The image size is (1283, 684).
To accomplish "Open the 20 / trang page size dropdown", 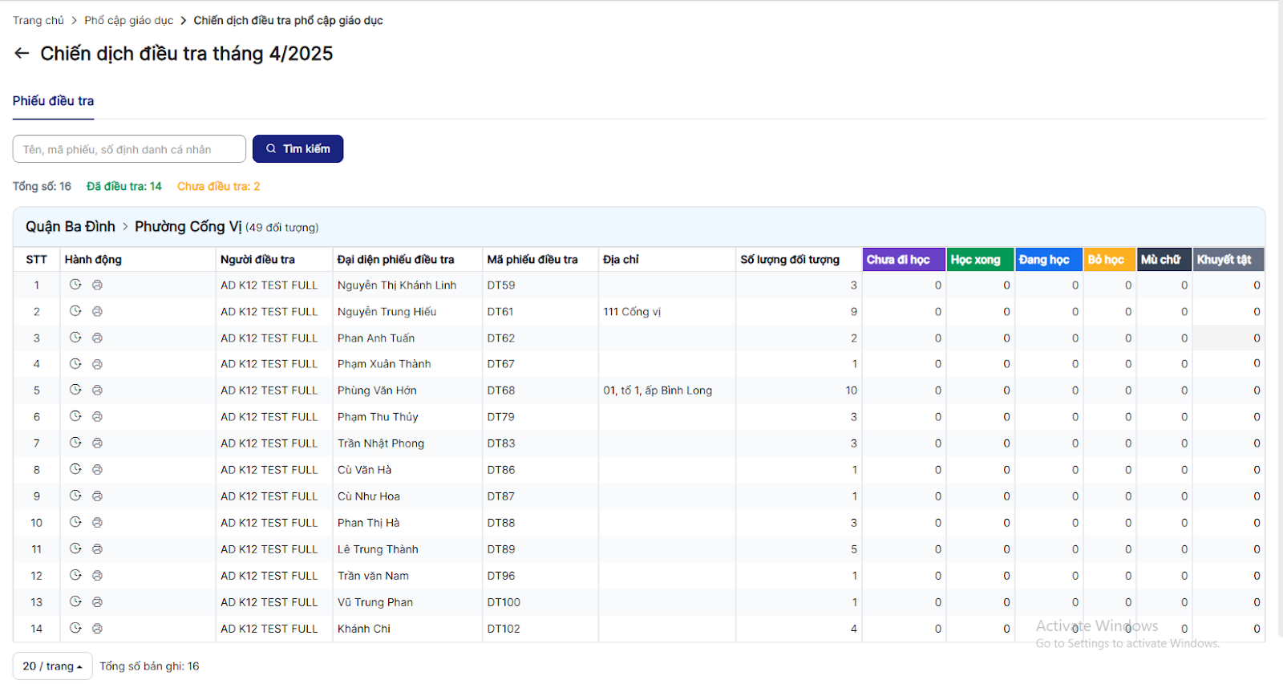I will point(52,666).
